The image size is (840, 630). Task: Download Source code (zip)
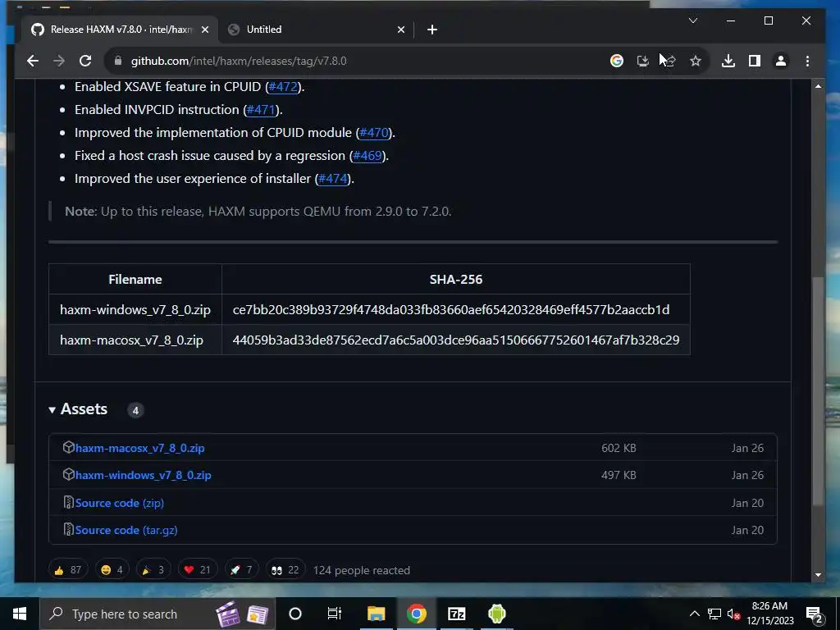[x=120, y=503]
